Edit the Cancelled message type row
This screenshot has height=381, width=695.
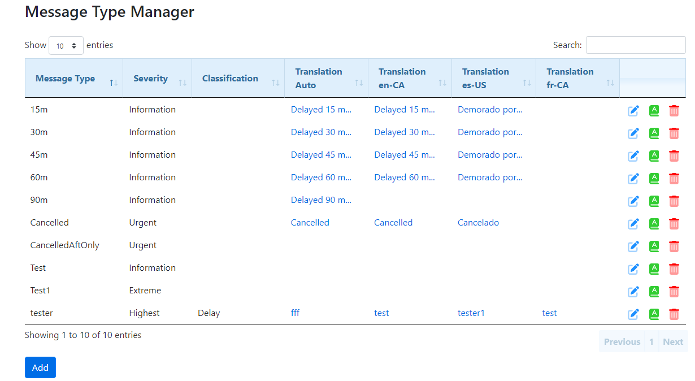click(633, 224)
